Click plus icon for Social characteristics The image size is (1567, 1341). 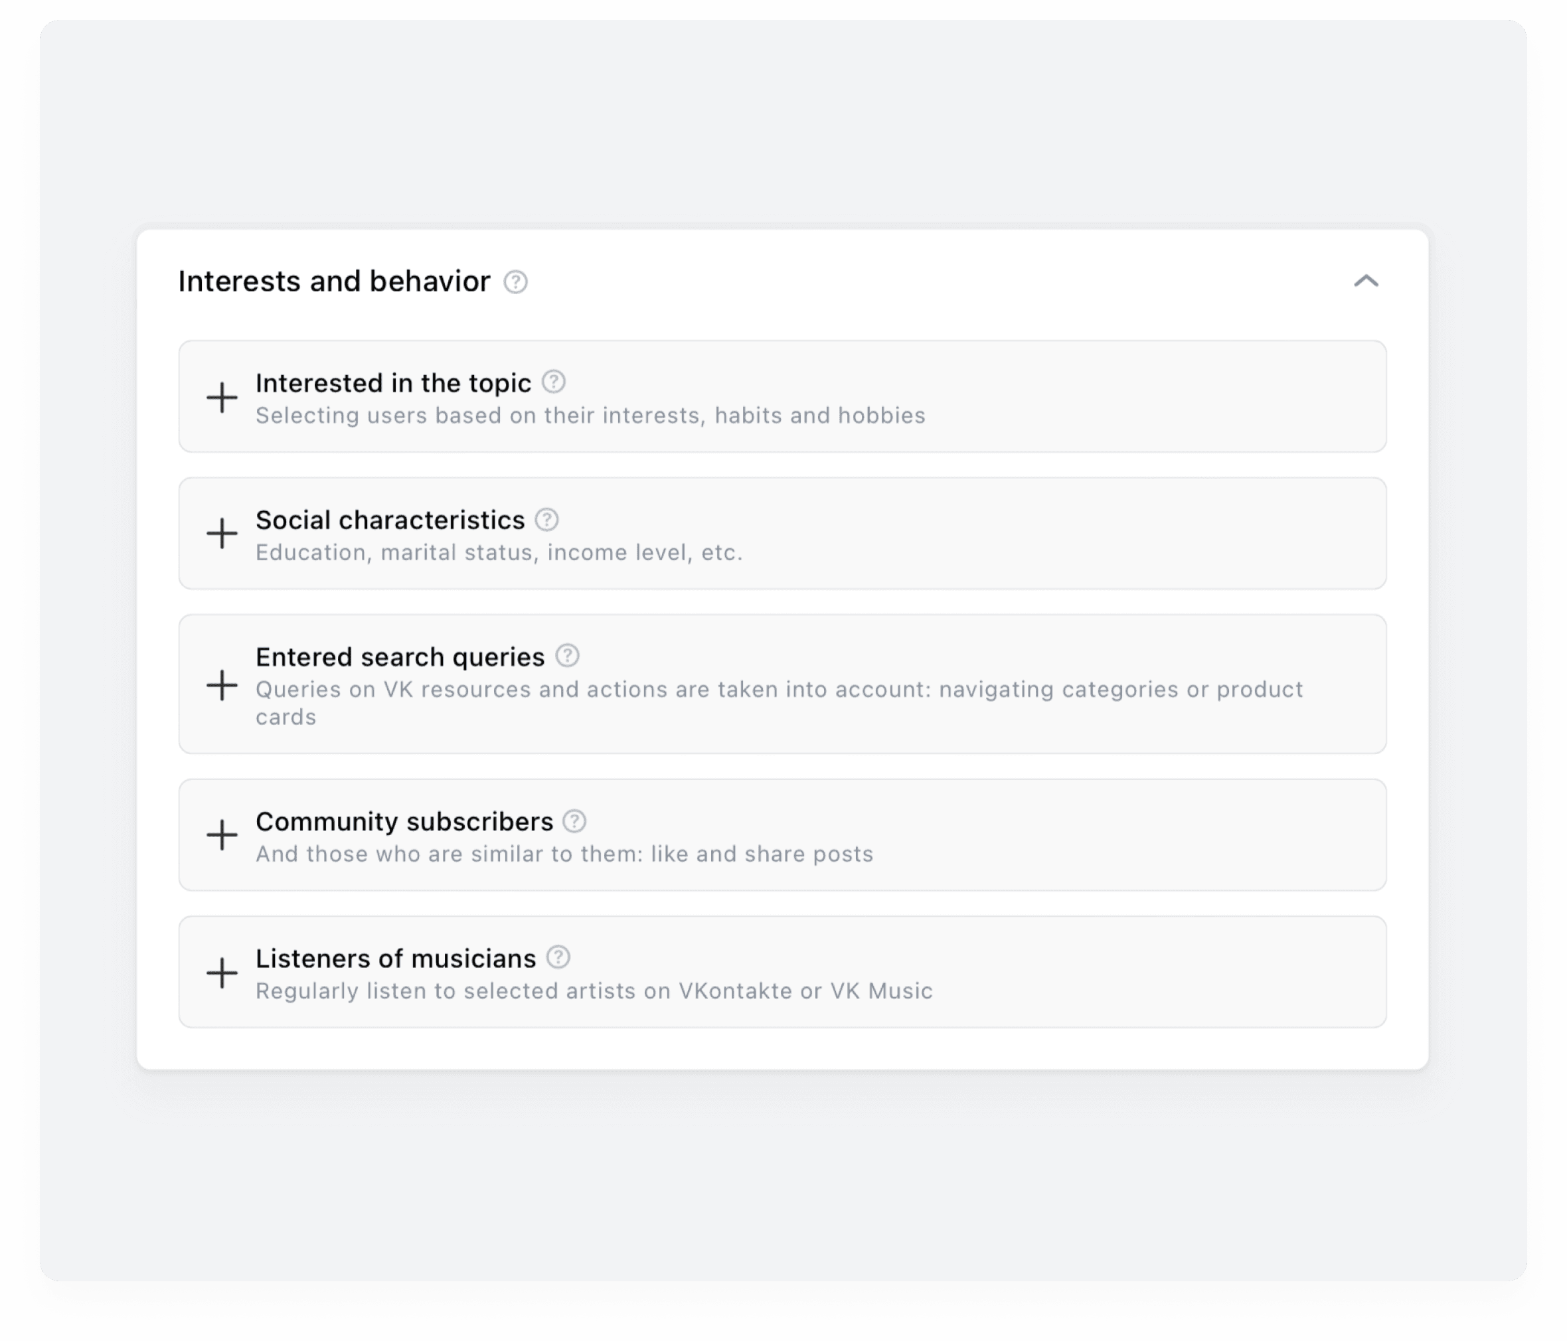tap(222, 534)
